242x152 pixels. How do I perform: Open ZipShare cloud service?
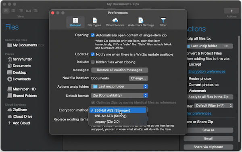coord(17,110)
